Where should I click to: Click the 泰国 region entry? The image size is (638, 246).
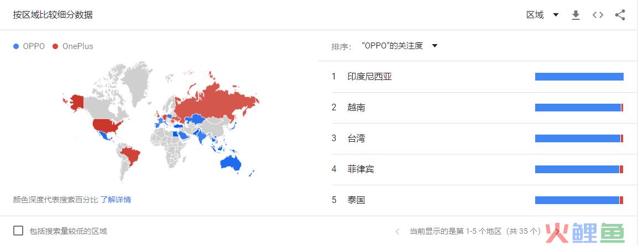pos(477,200)
